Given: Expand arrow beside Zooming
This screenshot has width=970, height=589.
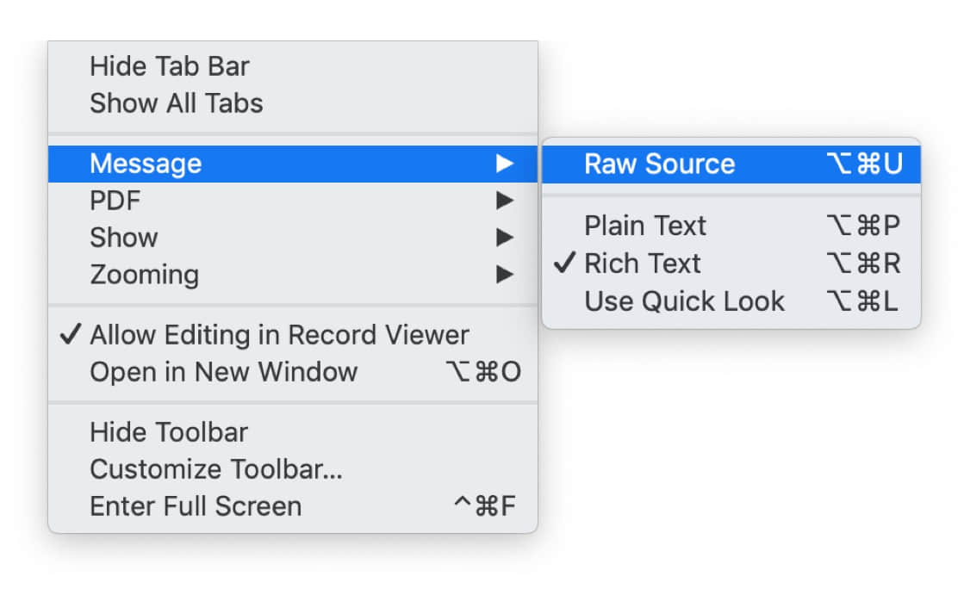Looking at the screenshot, I should click(505, 274).
